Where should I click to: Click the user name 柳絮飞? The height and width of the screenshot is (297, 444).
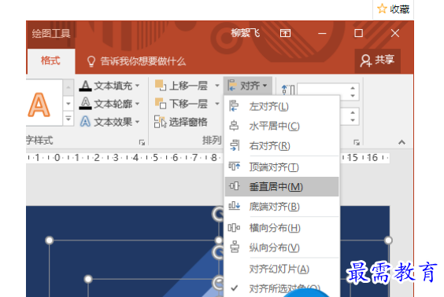(245, 33)
